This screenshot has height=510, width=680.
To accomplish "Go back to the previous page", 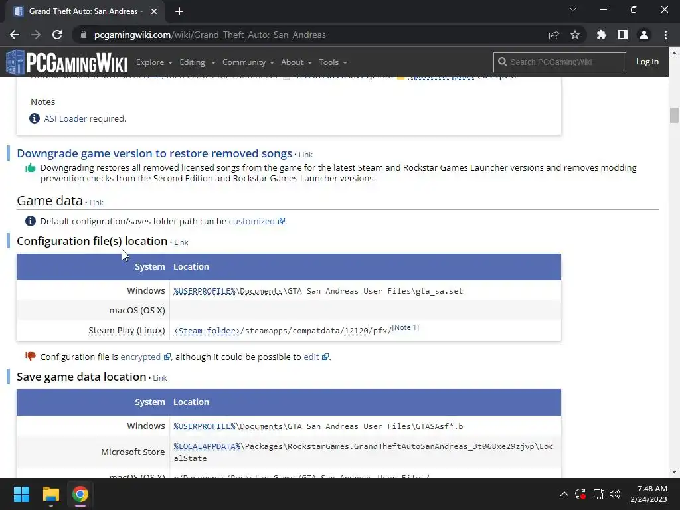I will pos(15,35).
